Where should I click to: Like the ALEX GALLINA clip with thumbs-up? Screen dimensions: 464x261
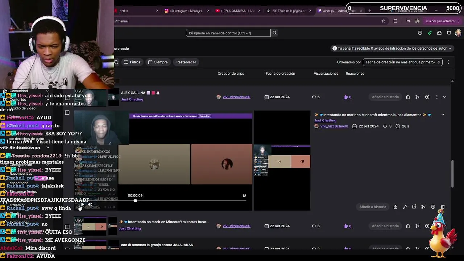click(346, 97)
